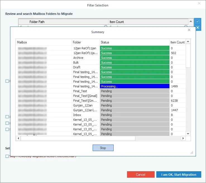The width and height of the screenshot is (206, 183).
Task: Close the Summary dialog
Action: click(x=189, y=30)
